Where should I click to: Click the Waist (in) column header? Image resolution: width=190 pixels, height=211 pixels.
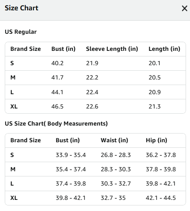coord(114,140)
